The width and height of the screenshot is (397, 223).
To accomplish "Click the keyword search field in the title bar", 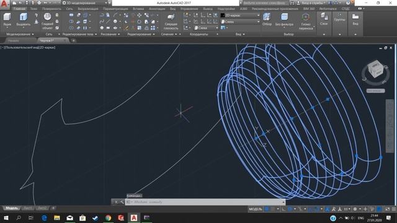I will pyautogui.click(x=265, y=2).
